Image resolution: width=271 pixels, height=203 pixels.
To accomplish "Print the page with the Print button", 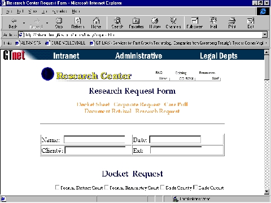I will tap(232, 23).
